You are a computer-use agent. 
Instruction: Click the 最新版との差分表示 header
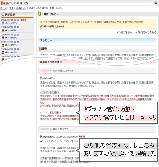(97, 63)
